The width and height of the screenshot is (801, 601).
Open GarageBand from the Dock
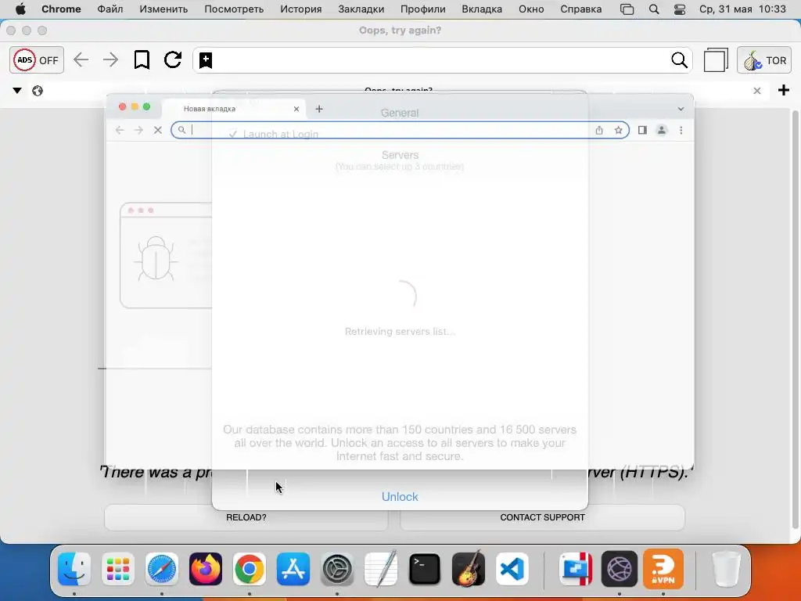click(x=469, y=568)
